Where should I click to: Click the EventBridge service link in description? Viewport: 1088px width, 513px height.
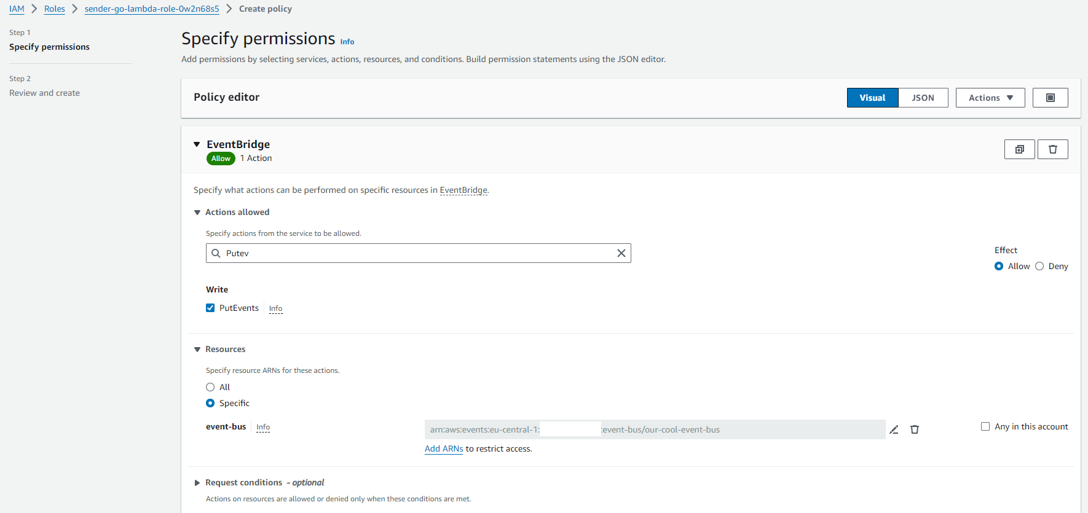tap(463, 190)
